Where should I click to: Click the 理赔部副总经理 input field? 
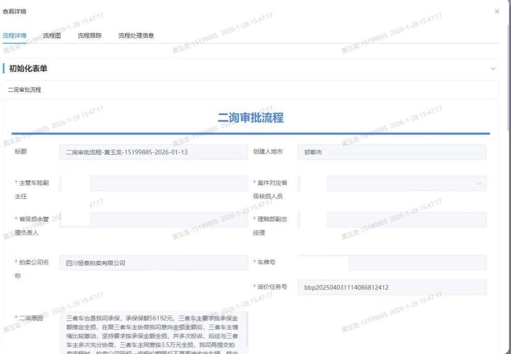(406, 220)
